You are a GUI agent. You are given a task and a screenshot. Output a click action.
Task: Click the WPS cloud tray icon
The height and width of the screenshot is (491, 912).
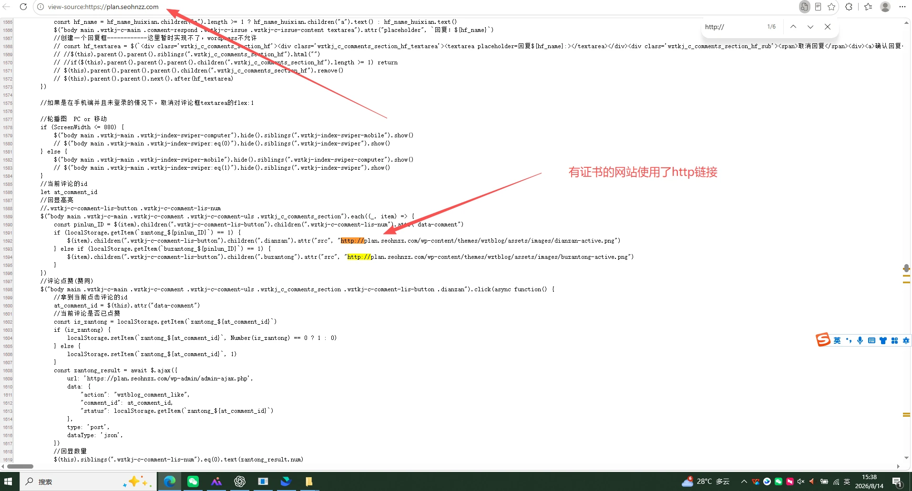pyautogui.click(x=756, y=481)
